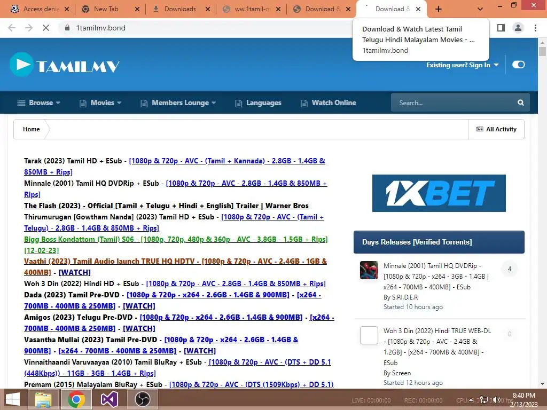Image resolution: width=547 pixels, height=410 pixels.
Task: Click the Chrome taskbar icon
Action: point(76,399)
